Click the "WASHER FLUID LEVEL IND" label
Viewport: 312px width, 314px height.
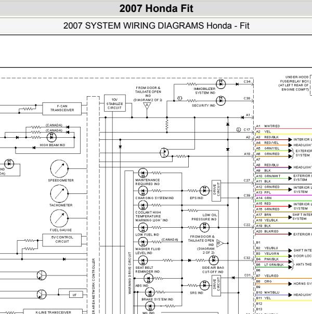point(148,251)
